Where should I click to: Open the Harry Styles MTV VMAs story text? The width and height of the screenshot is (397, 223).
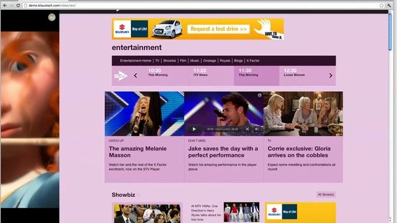point(206,213)
